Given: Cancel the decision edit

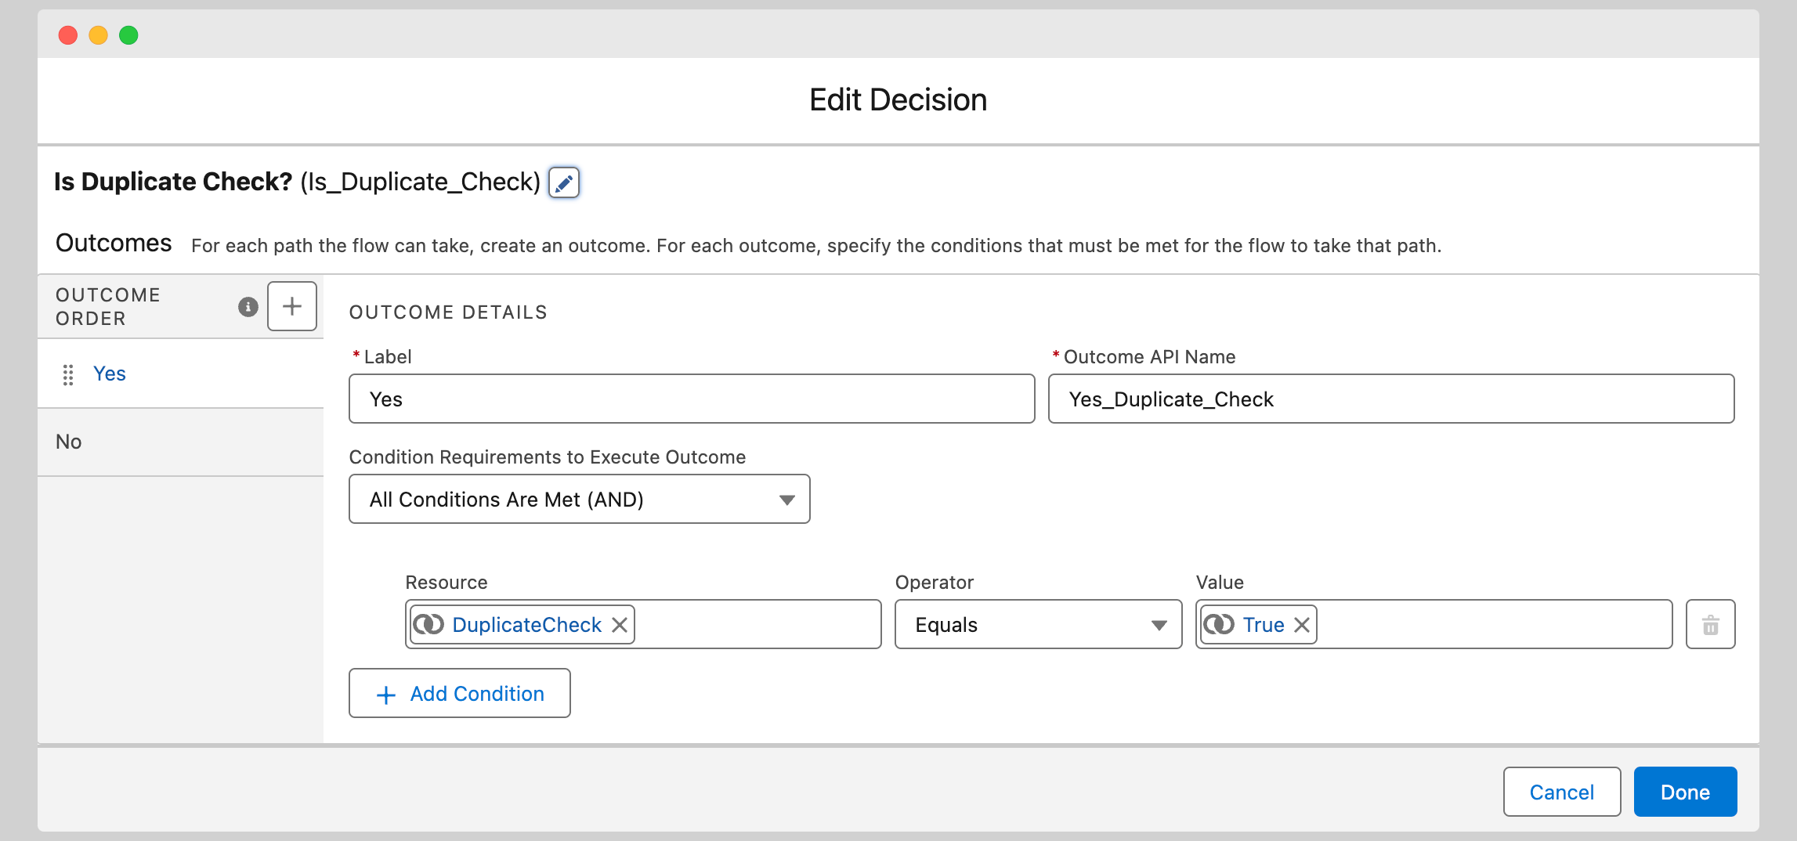Looking at the screenshot, I should pos(1561,792).
